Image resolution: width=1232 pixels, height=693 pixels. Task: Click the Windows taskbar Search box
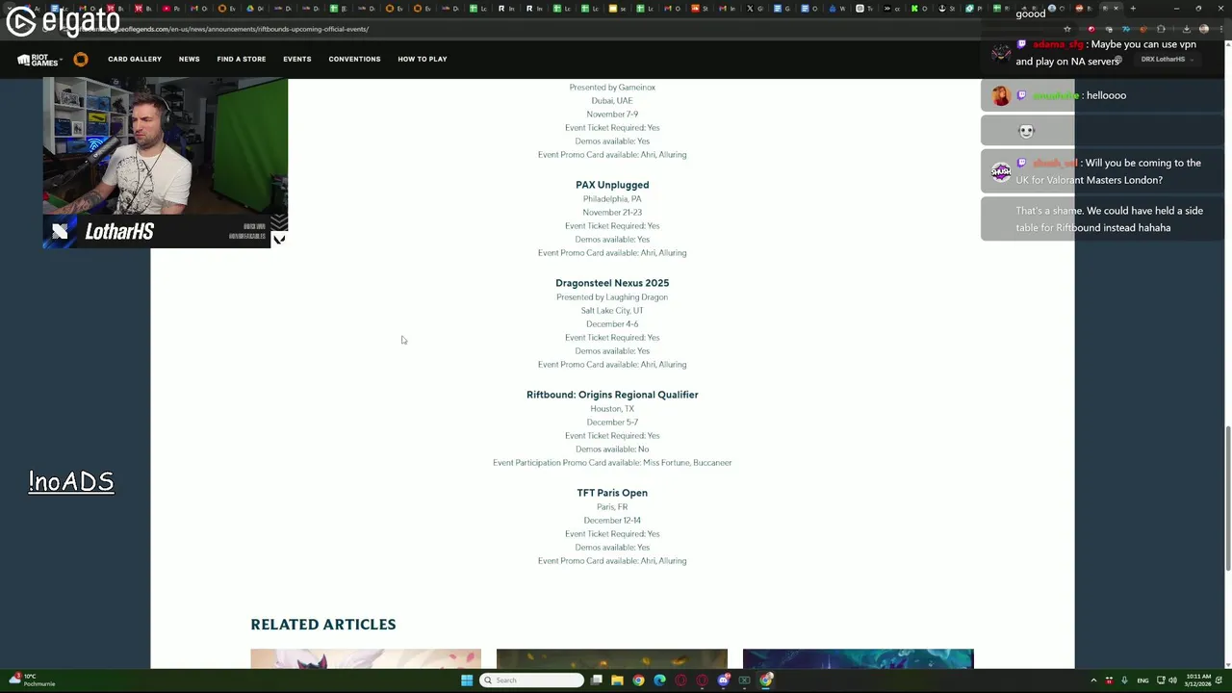pyautogui.click(x=532, y=680)
